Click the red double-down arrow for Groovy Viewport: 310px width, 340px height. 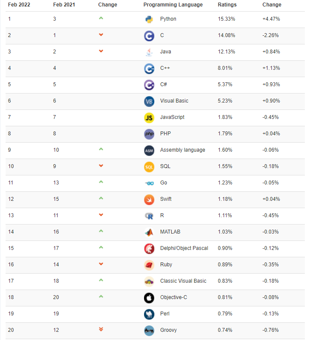coord(101,329)
